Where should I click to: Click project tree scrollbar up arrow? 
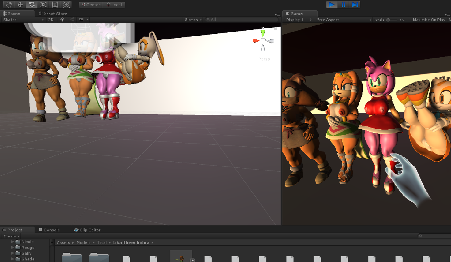(x=52, y=243)
